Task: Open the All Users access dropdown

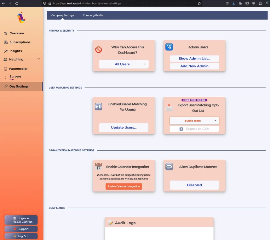Action: 124,64
